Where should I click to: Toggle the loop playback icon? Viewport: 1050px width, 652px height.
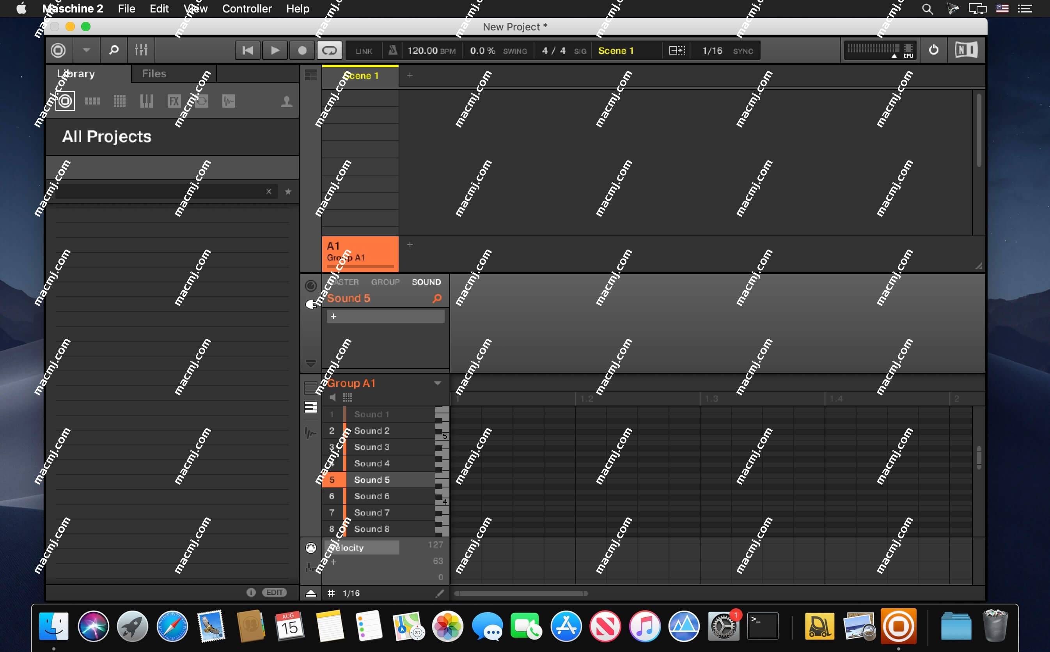pos(329,50)
